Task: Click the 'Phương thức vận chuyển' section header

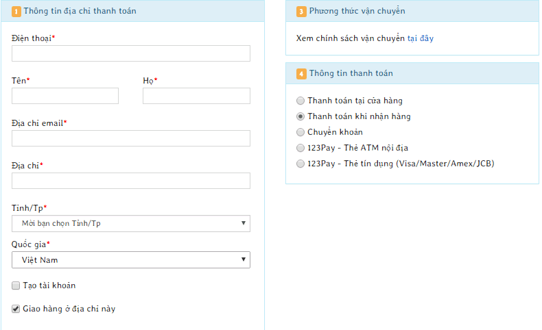Action: (x=357, y=12)
